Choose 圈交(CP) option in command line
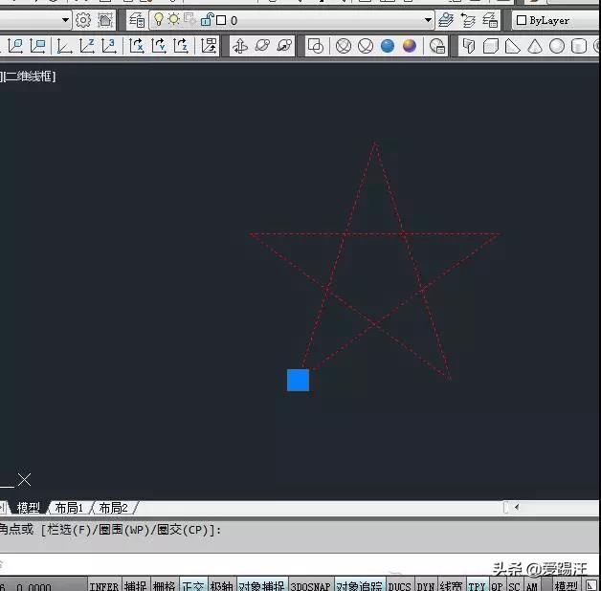The height and width of the screenshot is (591, 601). point(183,530)
